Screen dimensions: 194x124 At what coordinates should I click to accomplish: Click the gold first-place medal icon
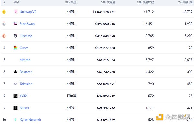pos(4,12)
